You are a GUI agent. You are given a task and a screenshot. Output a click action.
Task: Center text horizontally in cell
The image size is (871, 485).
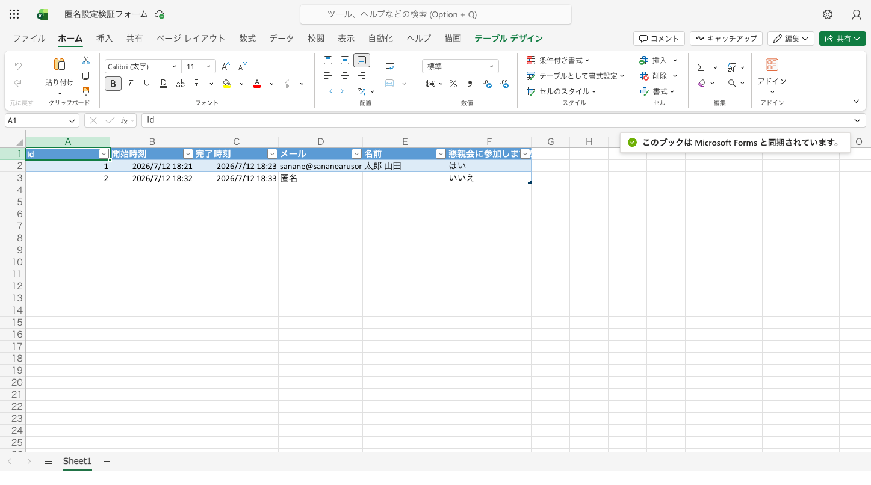tap(345, 76)
